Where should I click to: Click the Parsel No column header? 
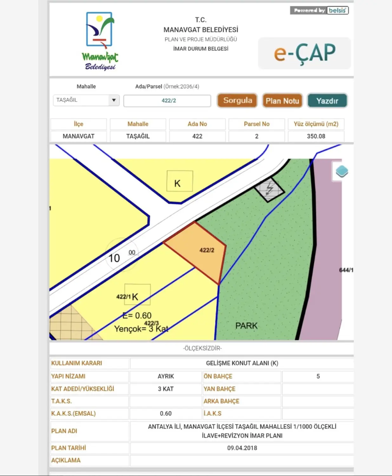tap(257, 124)
